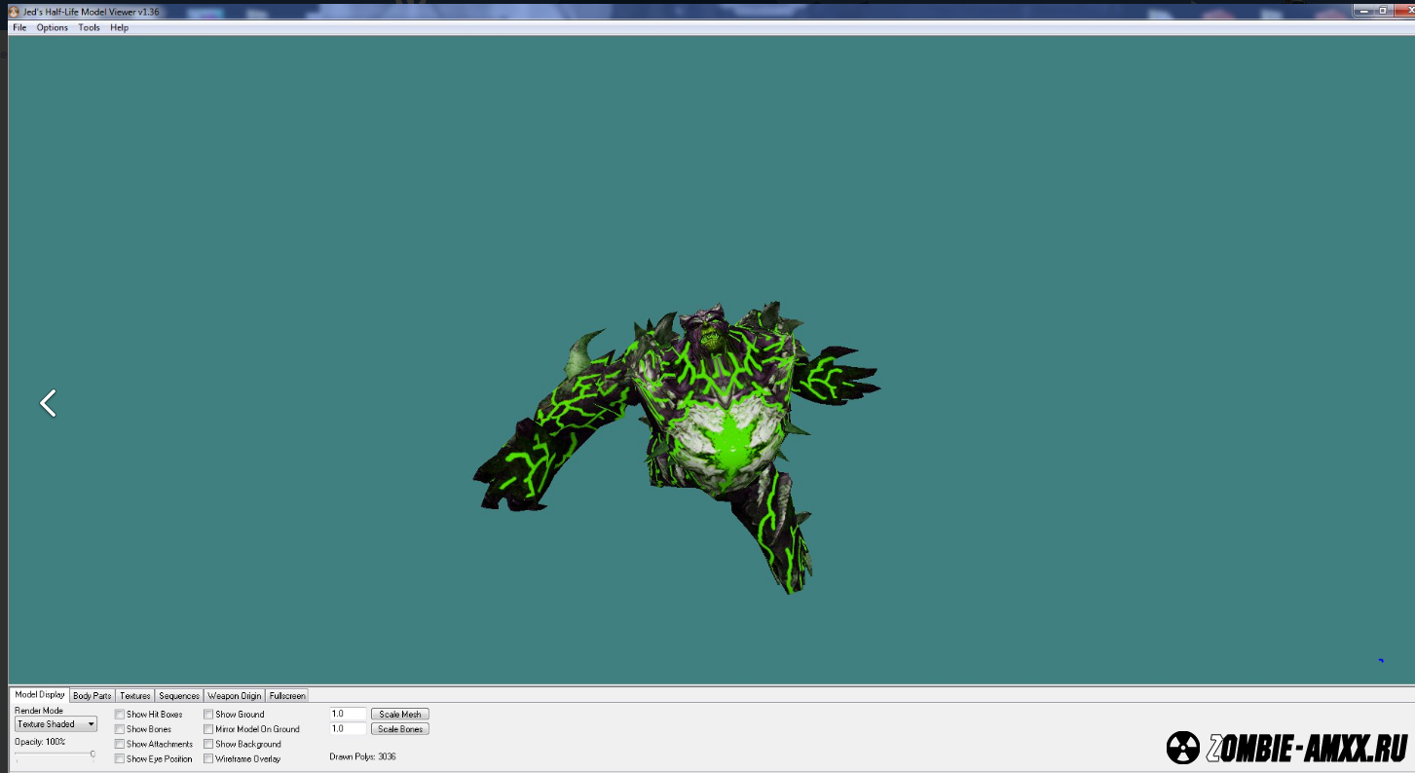Viewport: 1415px width, 773px height.
Task: Open the File menu
Action: [x=19, y=27]
